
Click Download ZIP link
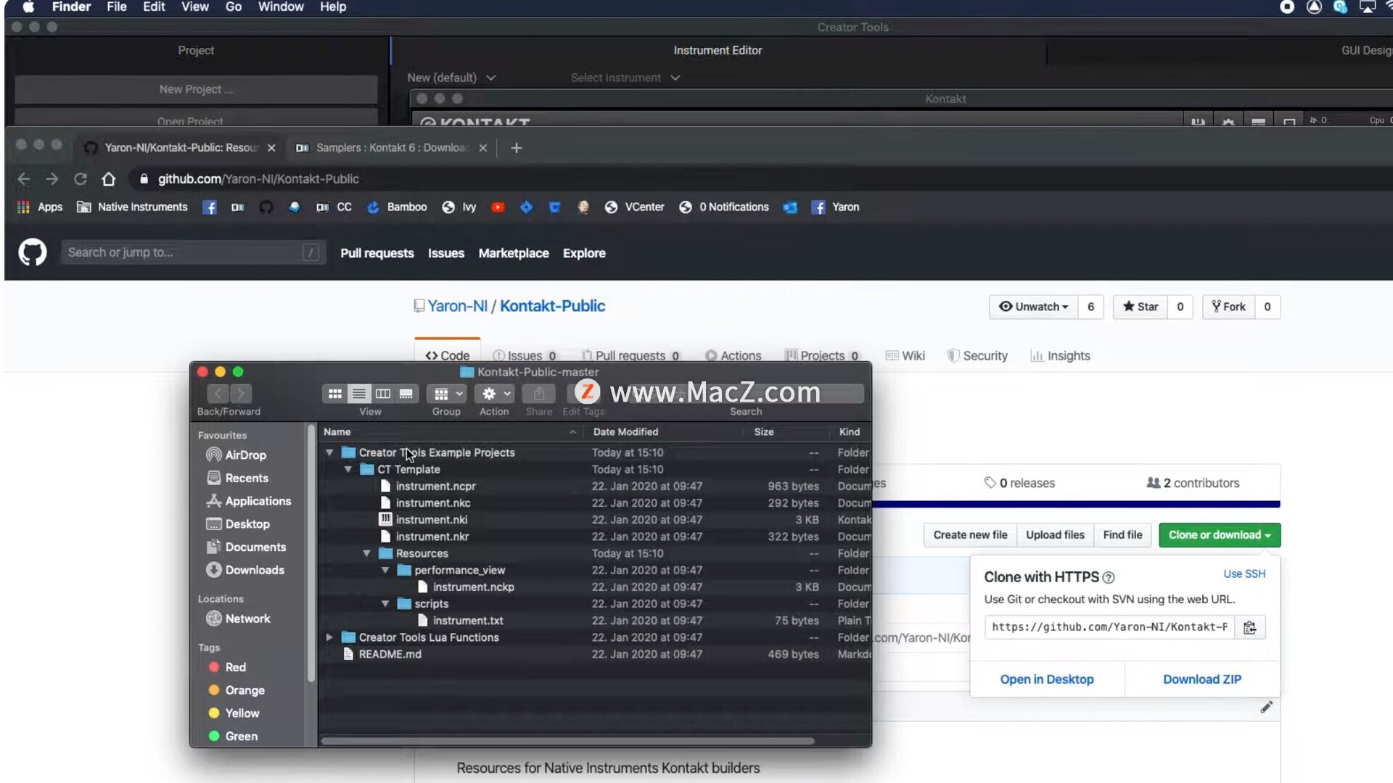point(1202,679)
